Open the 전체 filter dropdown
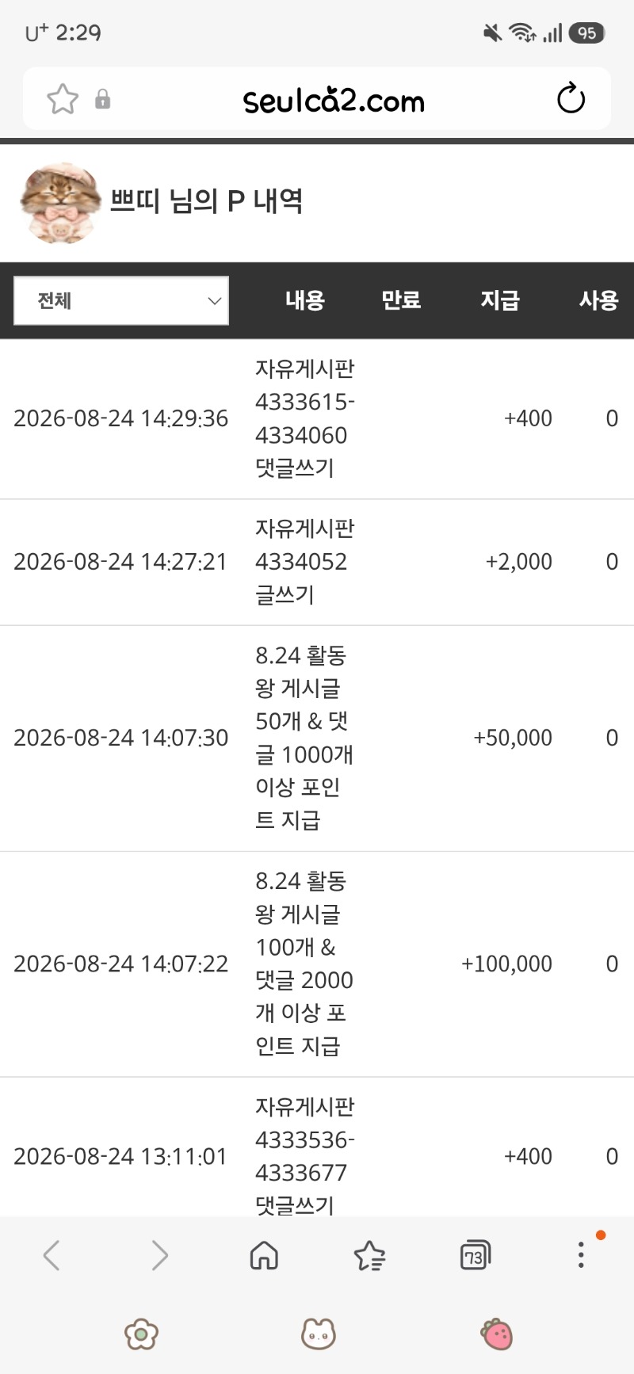Viewport: 634px width, 1374px height. (x=121, y=300)
